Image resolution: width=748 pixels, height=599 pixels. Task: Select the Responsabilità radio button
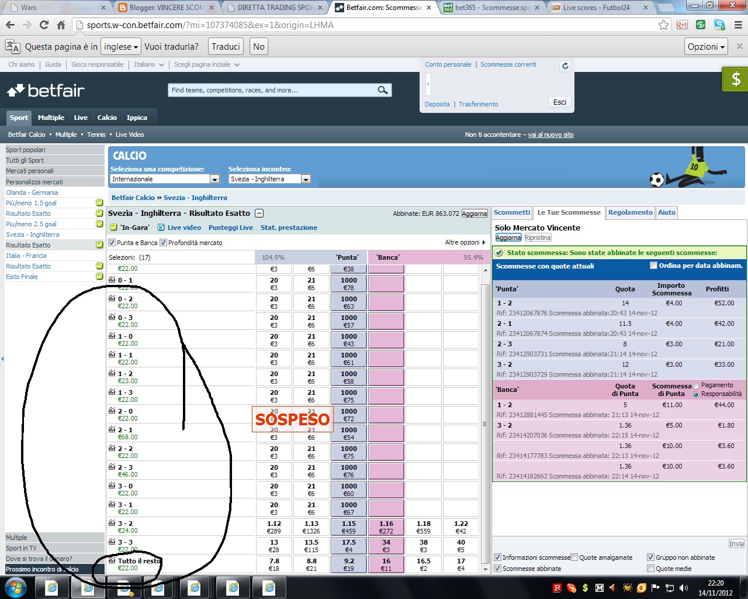pos(696,395)
